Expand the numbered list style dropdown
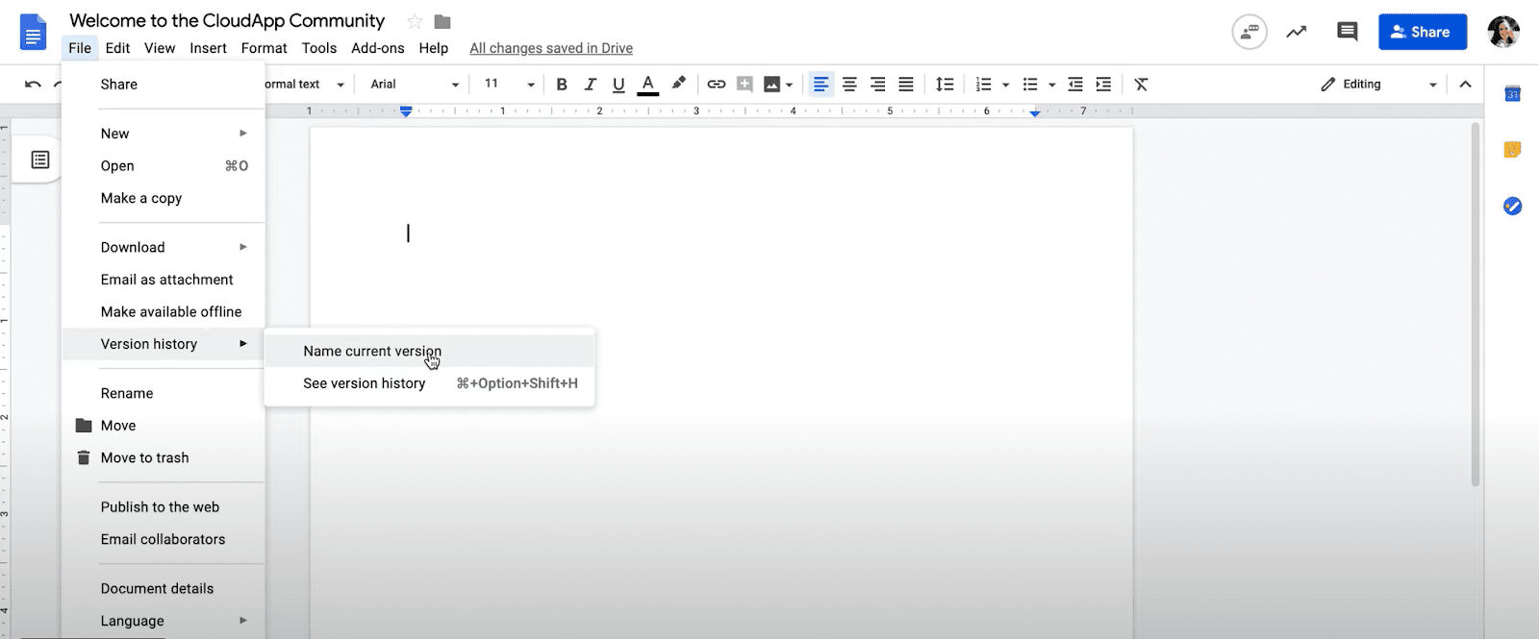 (1006, 85)
